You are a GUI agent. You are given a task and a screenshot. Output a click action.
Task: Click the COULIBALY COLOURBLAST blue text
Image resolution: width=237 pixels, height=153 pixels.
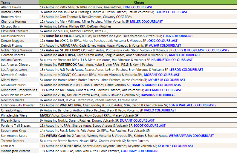click(x=140, y=151)
